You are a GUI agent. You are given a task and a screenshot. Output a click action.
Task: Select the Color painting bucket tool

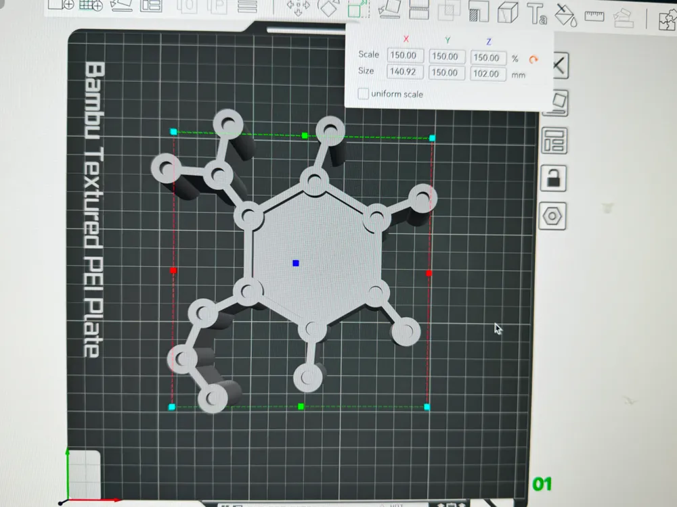[565, 16]
